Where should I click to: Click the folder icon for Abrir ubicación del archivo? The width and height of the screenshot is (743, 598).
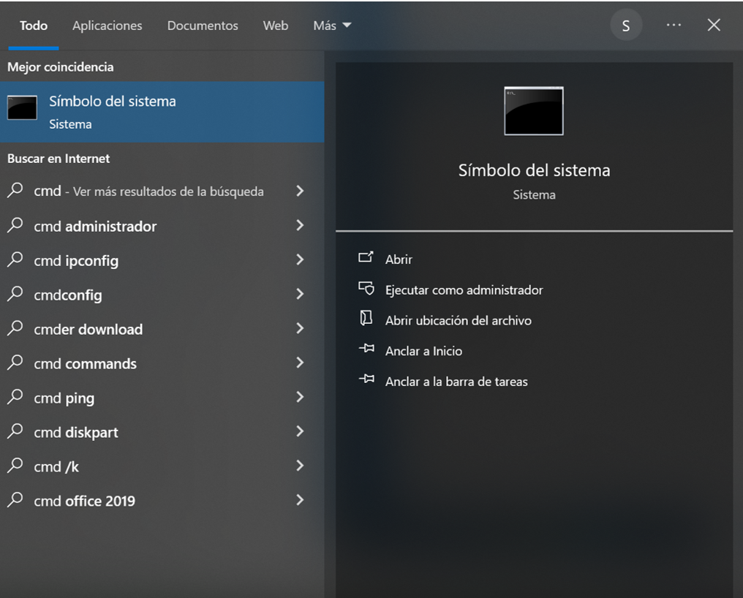(366, 318)
